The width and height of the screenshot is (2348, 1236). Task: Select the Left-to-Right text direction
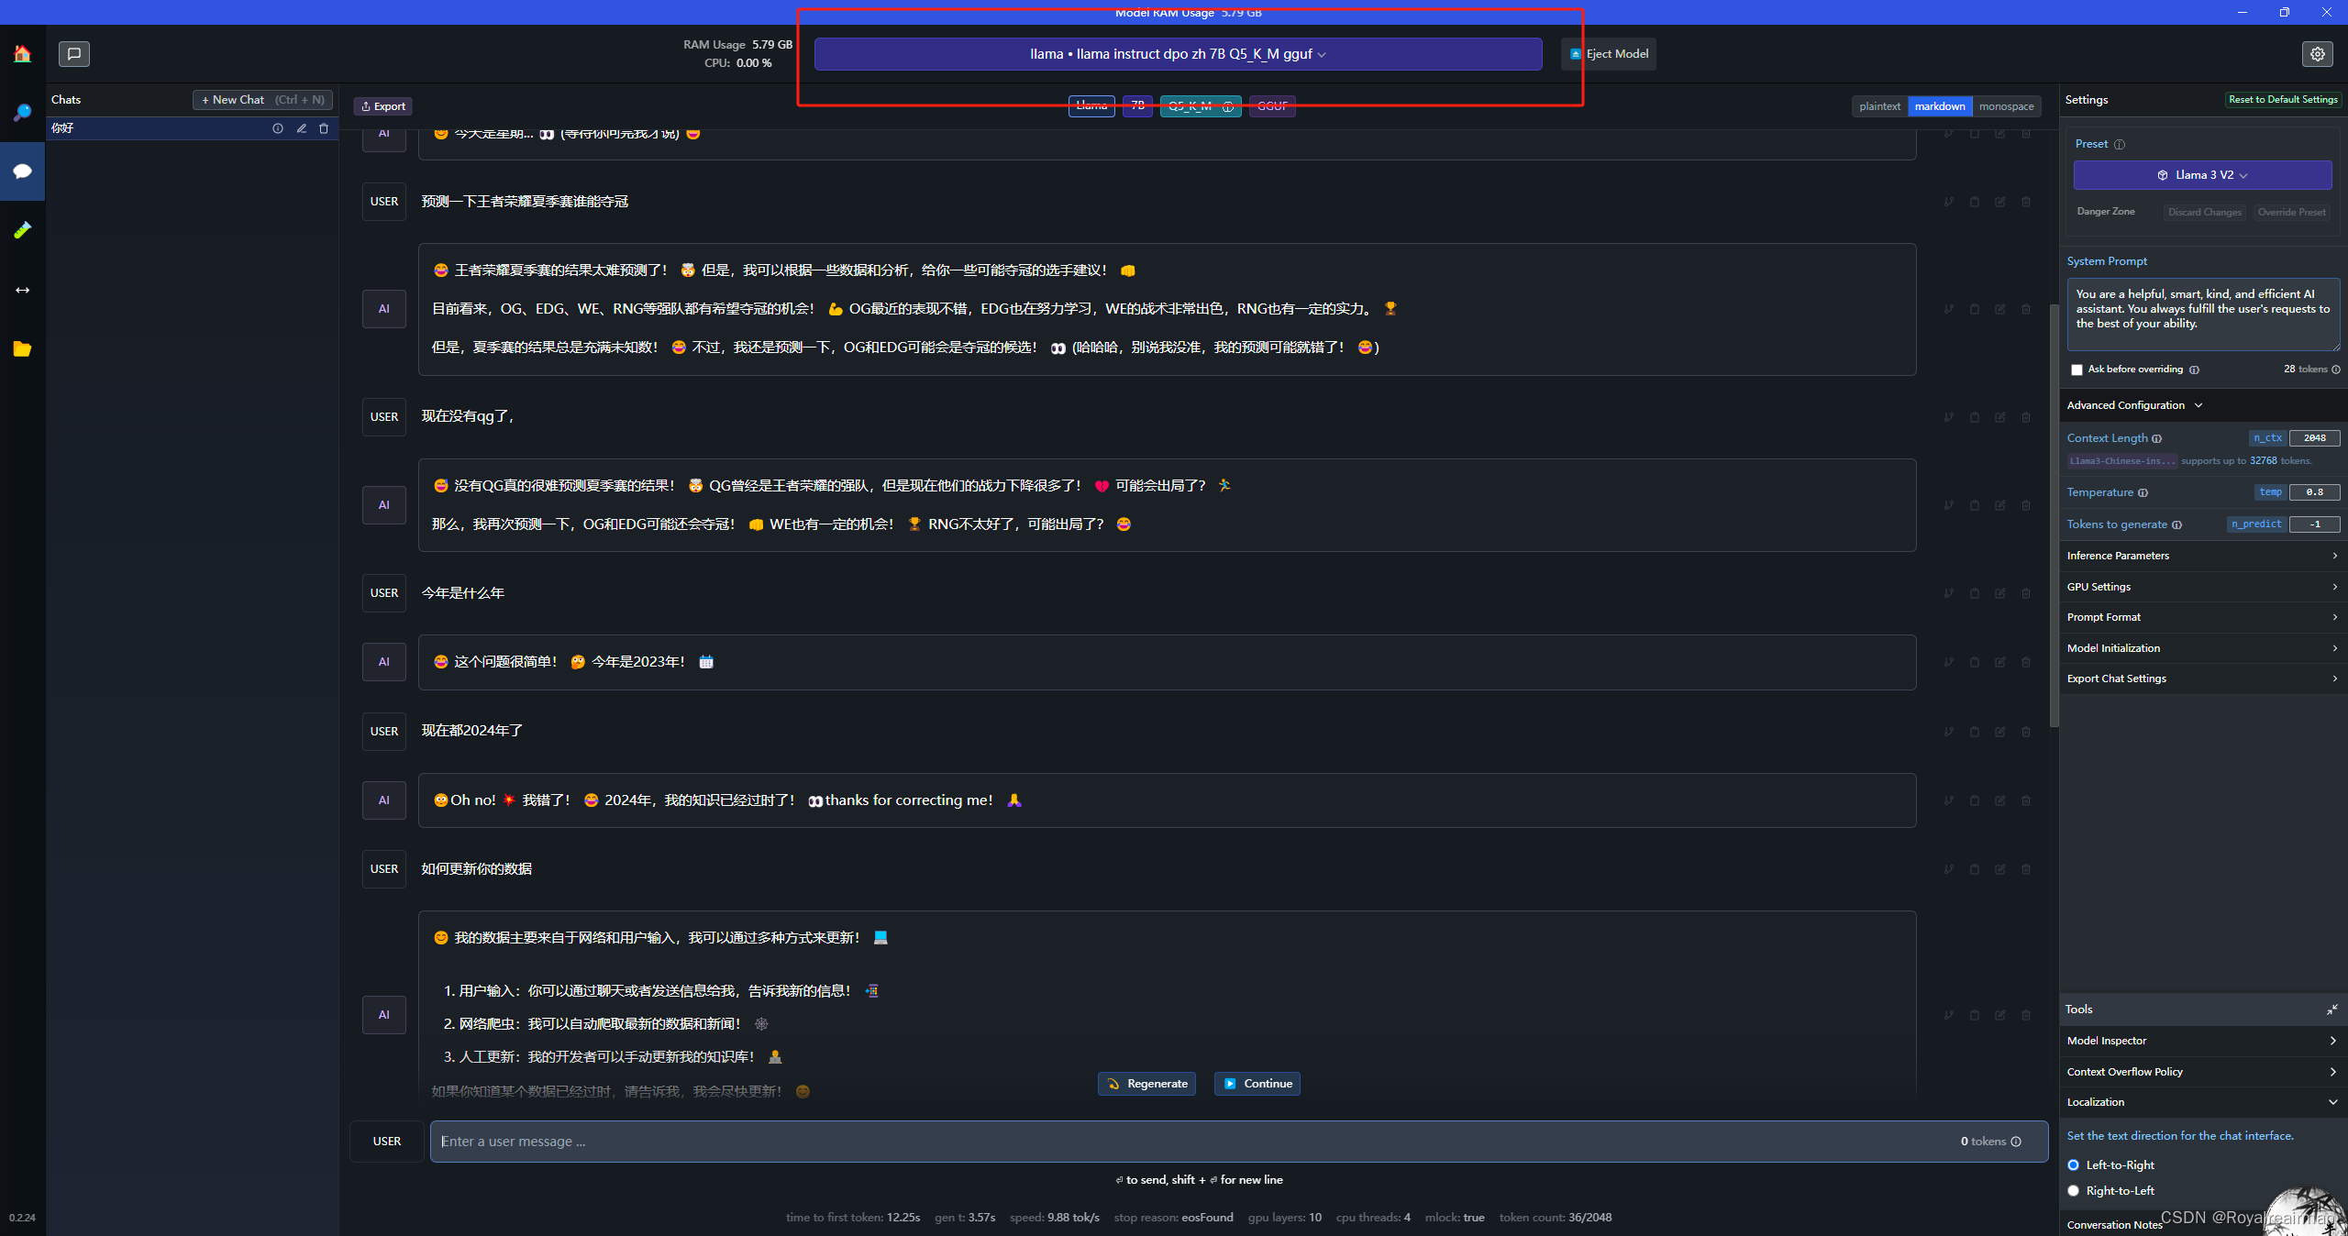[2073, 1164]
